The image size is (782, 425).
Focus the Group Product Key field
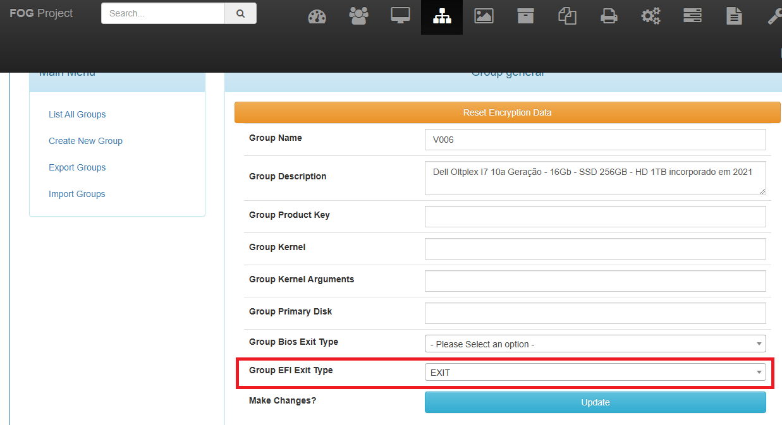tap(595, 217)
